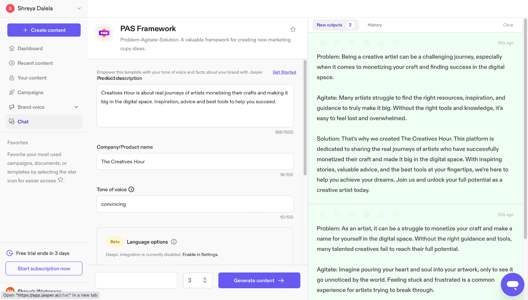528x300 pixels.
Task: Click the '10/100' character counter
Action: (x=286, y=217)
